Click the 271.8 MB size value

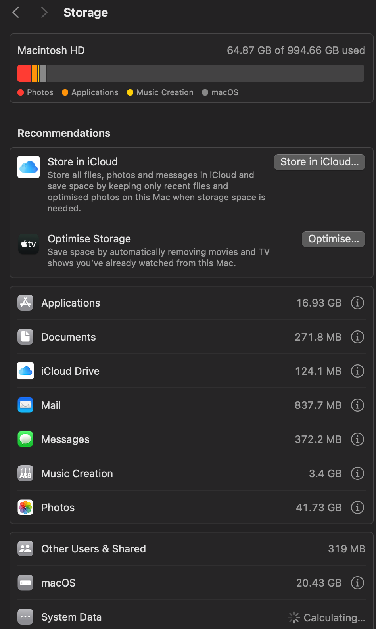tap(318, 337)
